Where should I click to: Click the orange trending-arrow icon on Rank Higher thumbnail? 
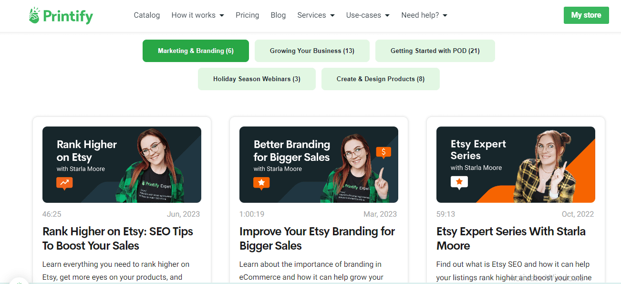64,183
